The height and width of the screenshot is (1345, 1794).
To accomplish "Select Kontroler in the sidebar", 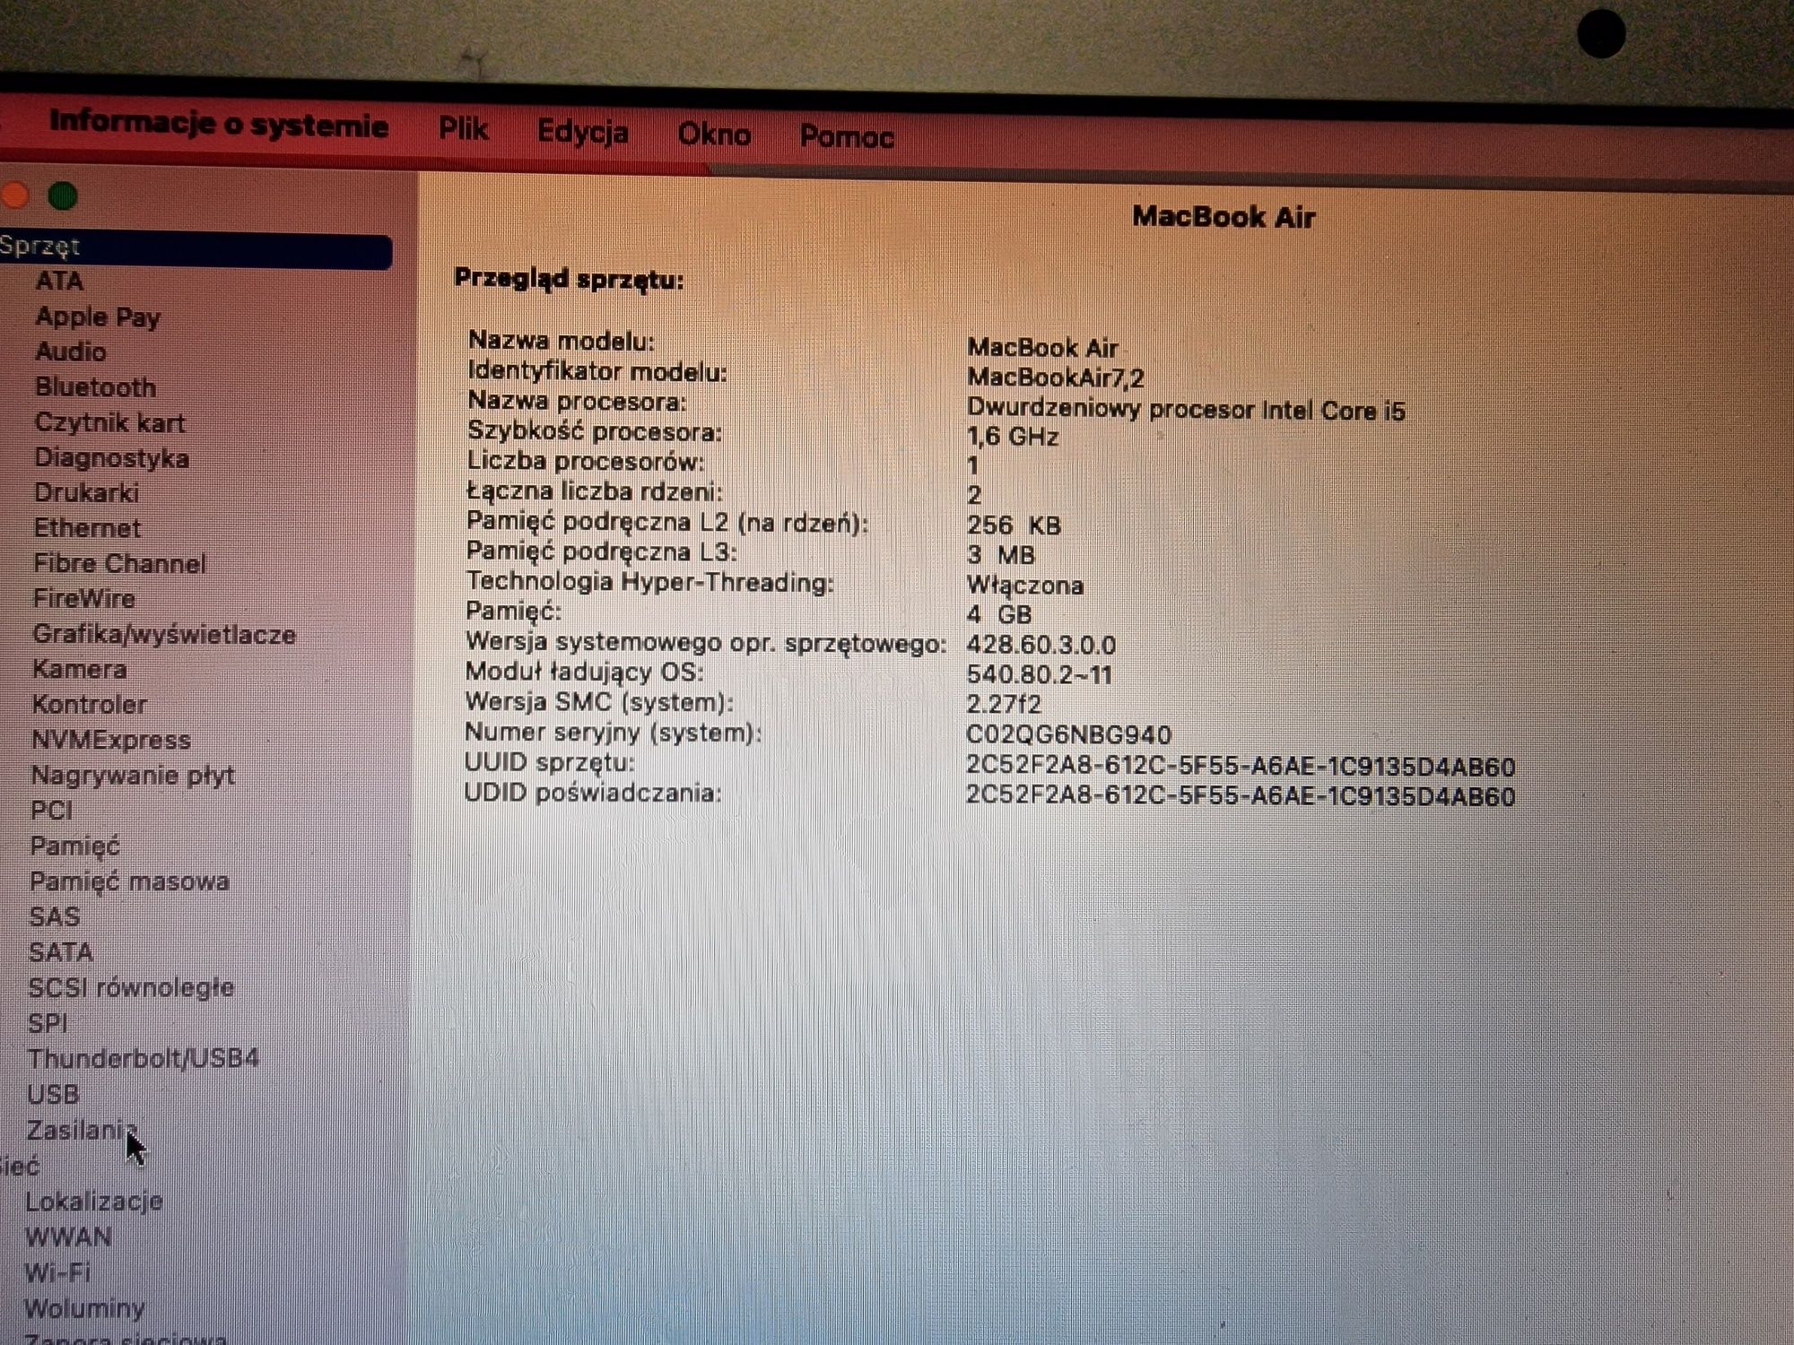I will (x=89, y=705).
